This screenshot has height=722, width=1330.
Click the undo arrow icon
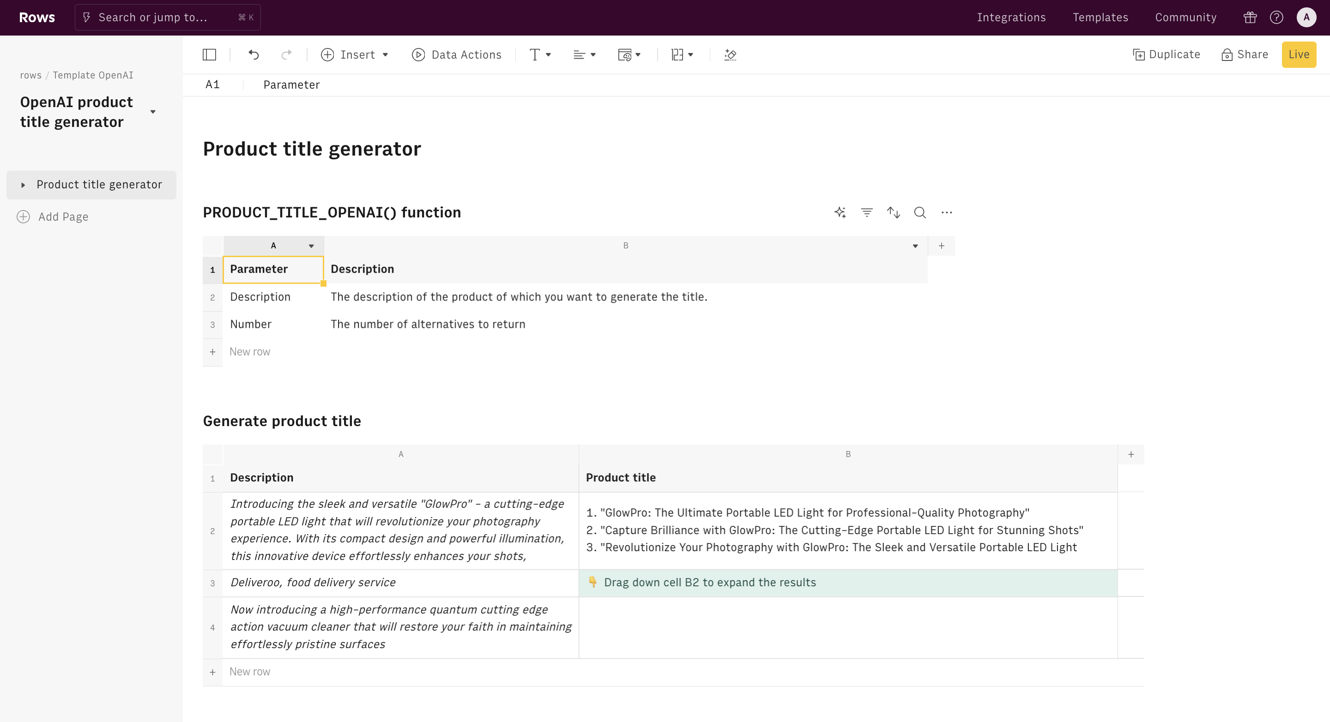[x=254, y=55]
